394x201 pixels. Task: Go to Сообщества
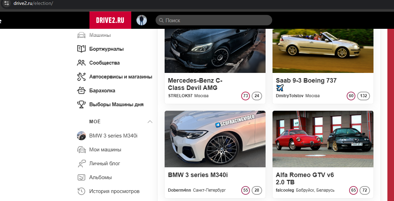104,63
